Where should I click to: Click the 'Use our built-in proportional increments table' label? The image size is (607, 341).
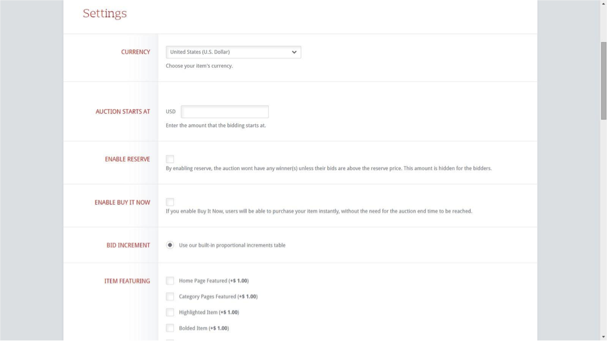tap(232, 245)
